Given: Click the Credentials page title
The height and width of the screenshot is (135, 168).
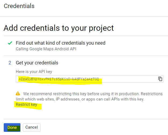Looking at the screenshot, I should point(19,6).
